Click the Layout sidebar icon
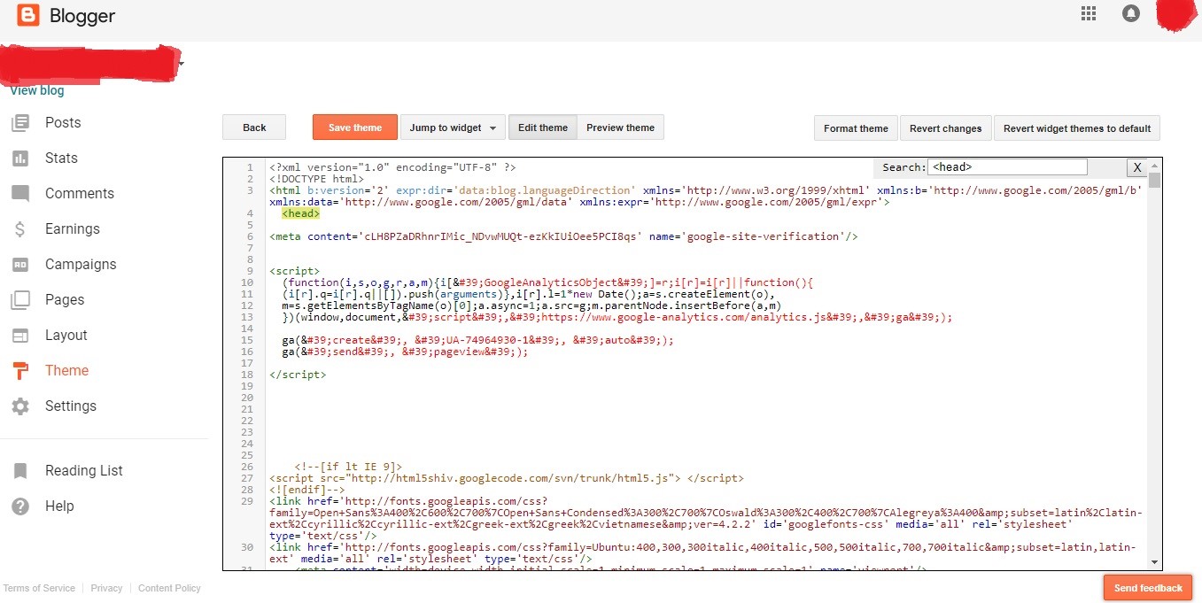 pyautogui.click(x=20, y=336)
